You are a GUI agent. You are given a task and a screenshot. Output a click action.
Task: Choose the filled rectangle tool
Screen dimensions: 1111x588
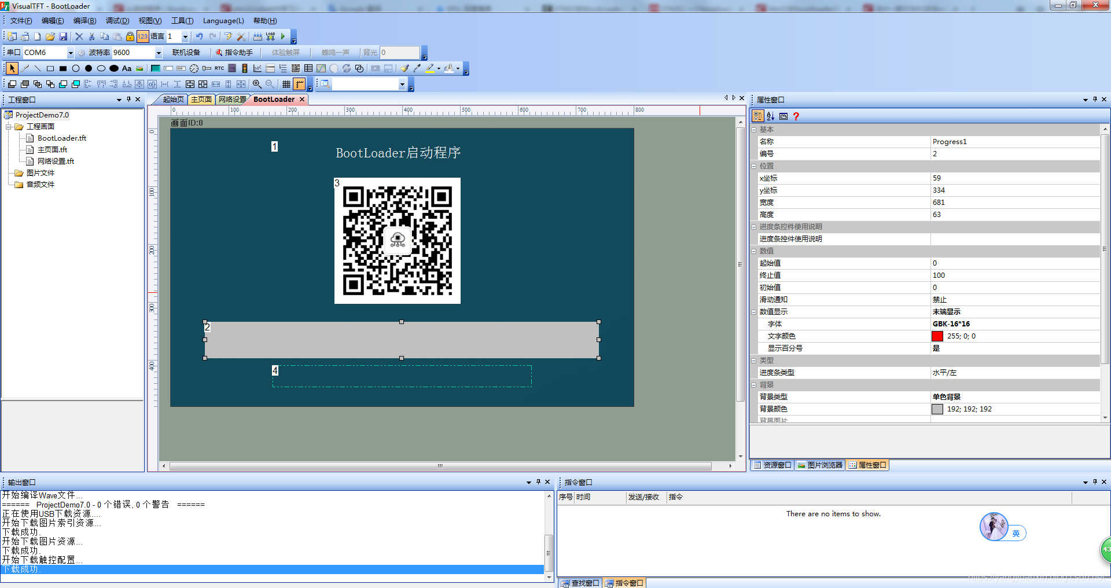pyautogui.click(x=63, y=68)
